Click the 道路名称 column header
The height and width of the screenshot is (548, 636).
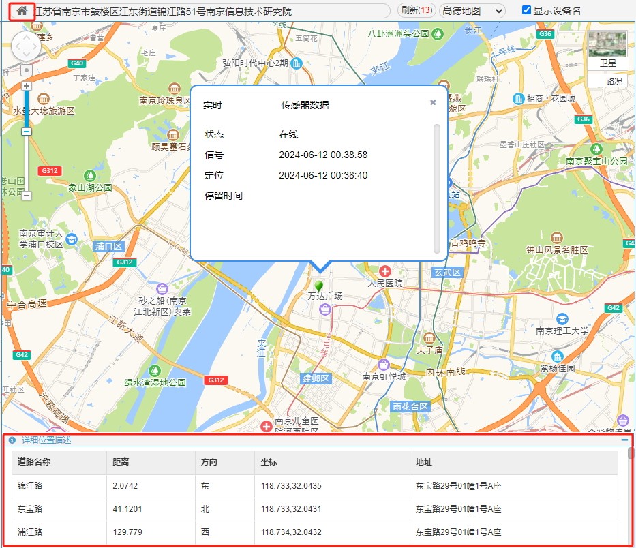click(x=44, y=462)
